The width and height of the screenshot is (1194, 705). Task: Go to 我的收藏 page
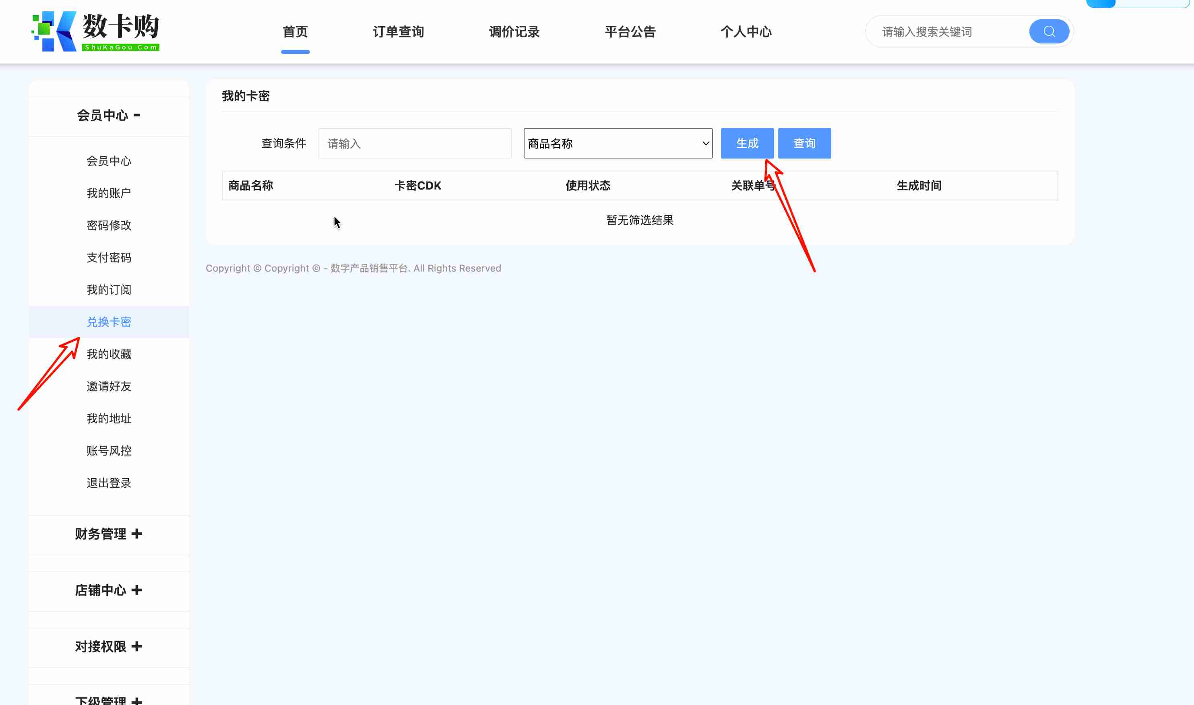click(x=109, y=354)
